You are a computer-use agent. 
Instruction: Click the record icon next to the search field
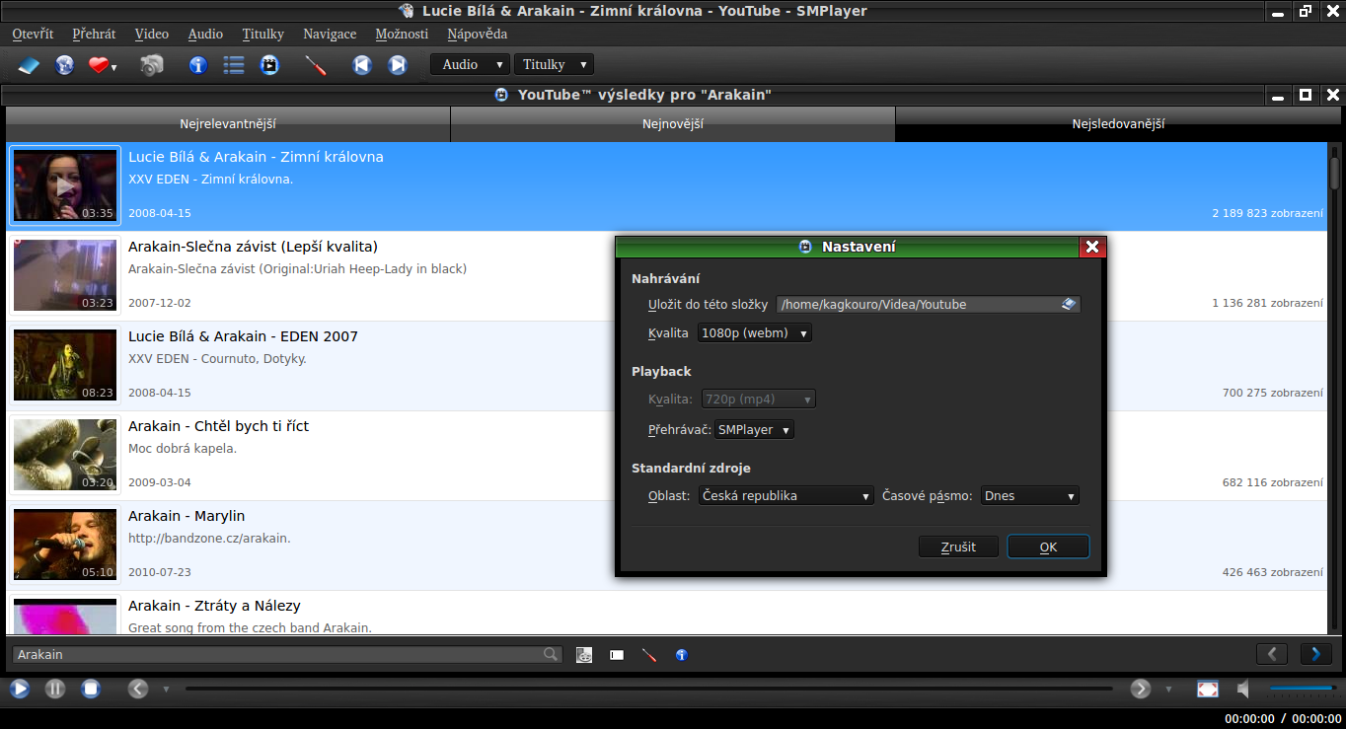584,655
